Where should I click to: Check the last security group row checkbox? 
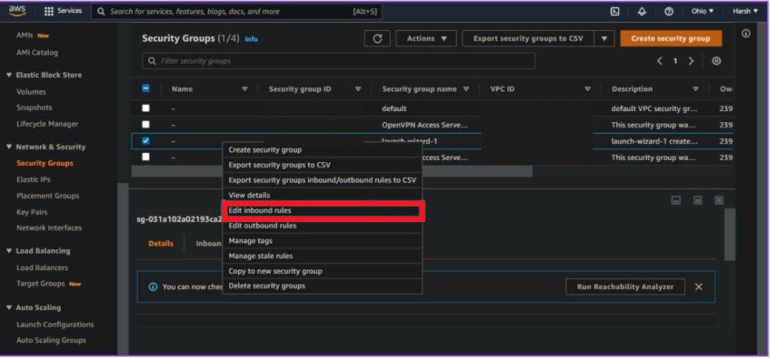(x=146, y=157)
